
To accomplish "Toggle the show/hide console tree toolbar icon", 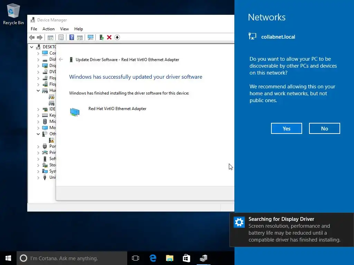I will point(50,37).
